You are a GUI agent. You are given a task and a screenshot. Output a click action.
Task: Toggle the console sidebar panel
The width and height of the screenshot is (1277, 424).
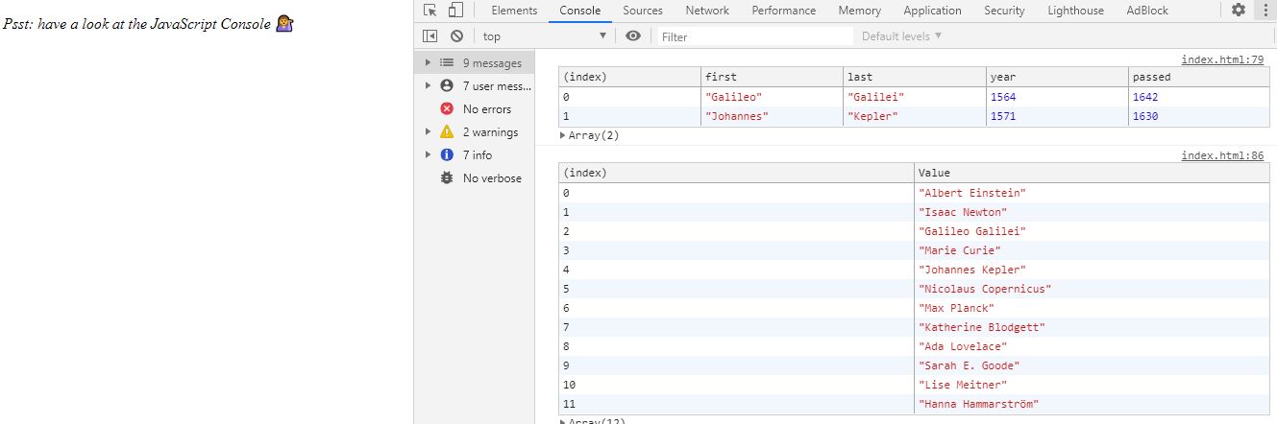click(430, 36)
